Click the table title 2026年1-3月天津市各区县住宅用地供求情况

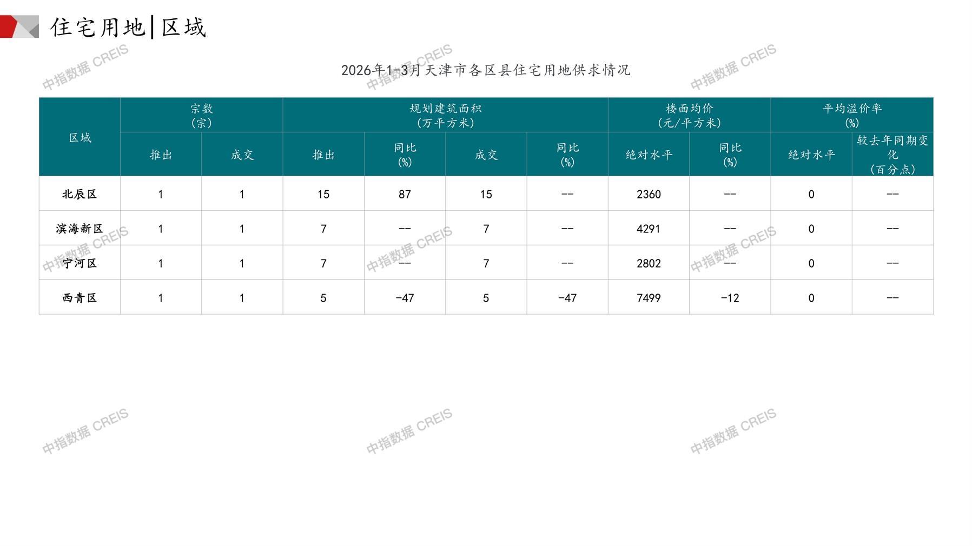tap(485, 70)
